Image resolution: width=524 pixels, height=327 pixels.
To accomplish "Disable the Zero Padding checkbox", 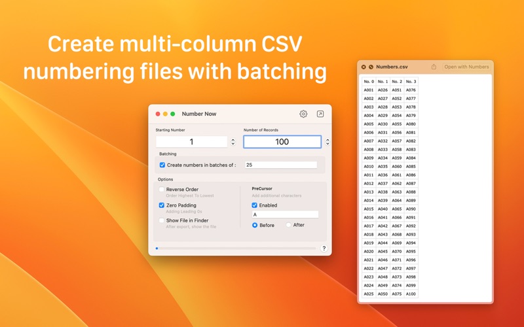I will pyautogui.click(x=162, y=205).
